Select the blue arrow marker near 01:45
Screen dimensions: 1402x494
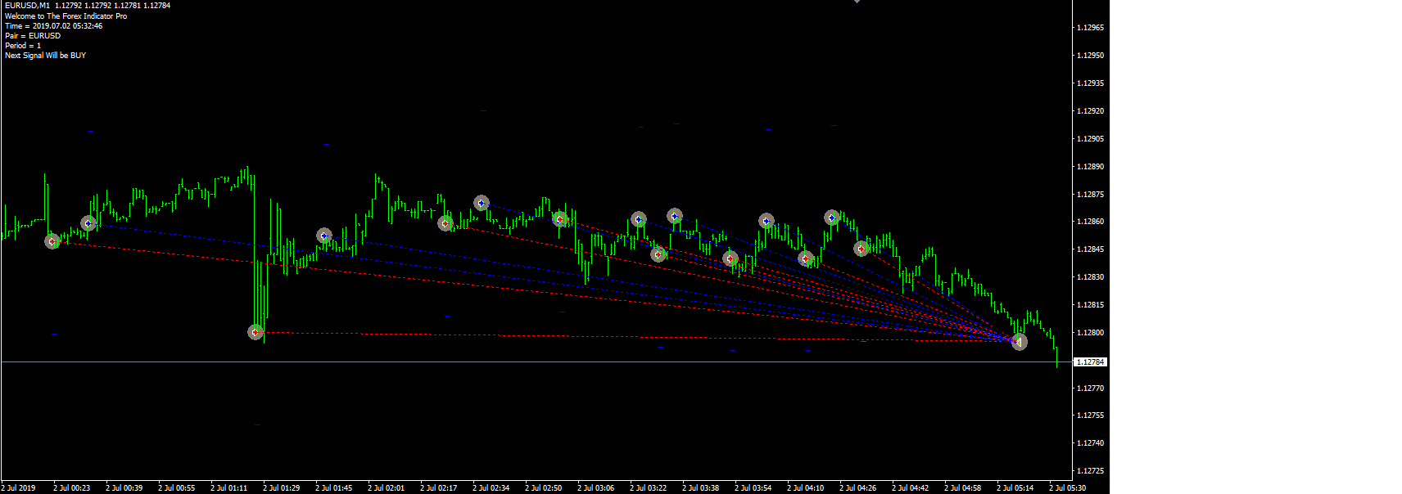coord(324,236)
